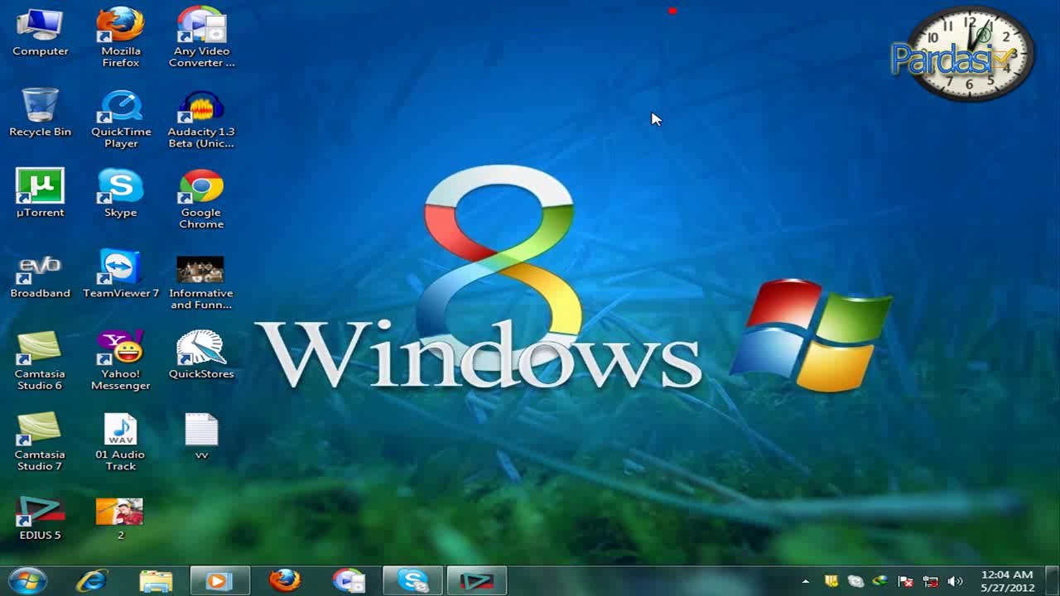This screenshot has width=1060, height=596.
Task: Open Windows Explorer from the taskbar
Action: (156, 580)
